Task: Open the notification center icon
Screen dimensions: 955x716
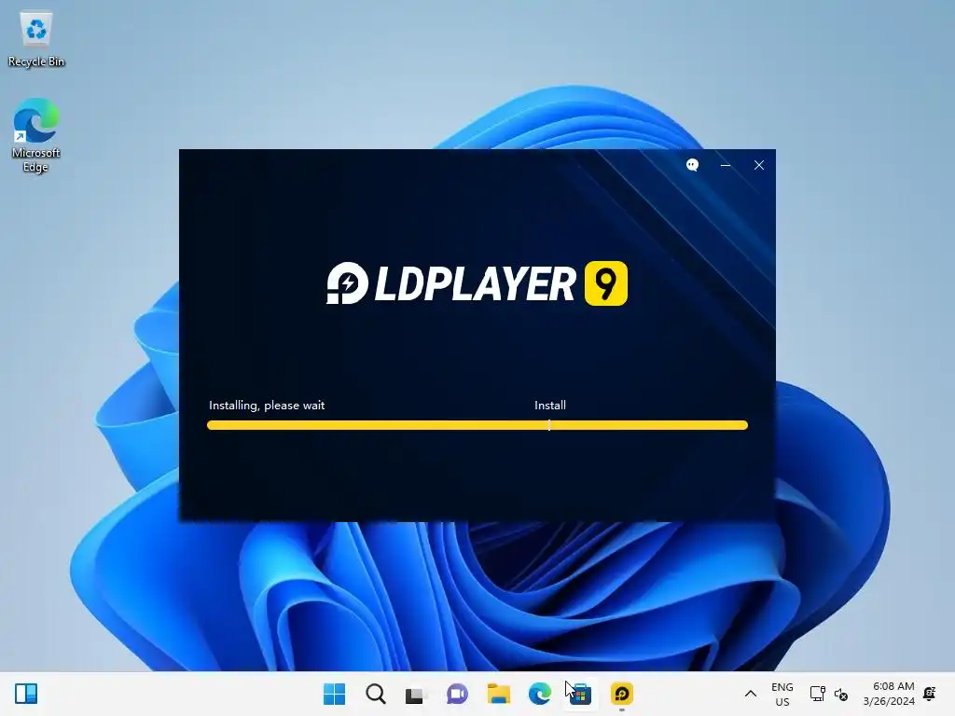Action: click(930, 694)
